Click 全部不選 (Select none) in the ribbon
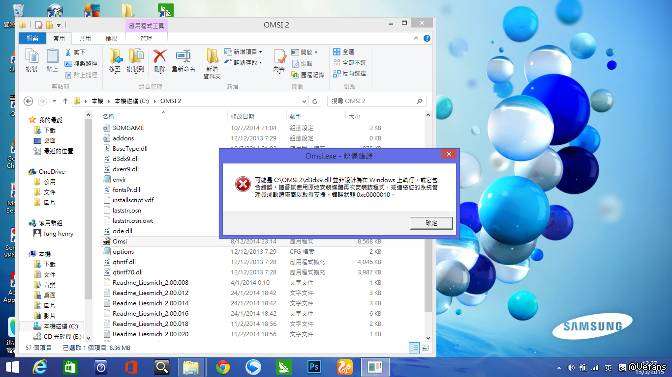The width and height of the screenshot is (672, 377). 350,62
